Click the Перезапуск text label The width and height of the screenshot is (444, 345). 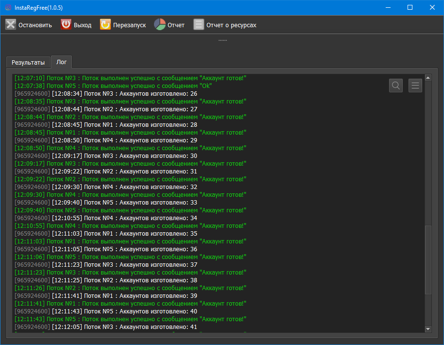pyautogui.click(x=129, y=25)
